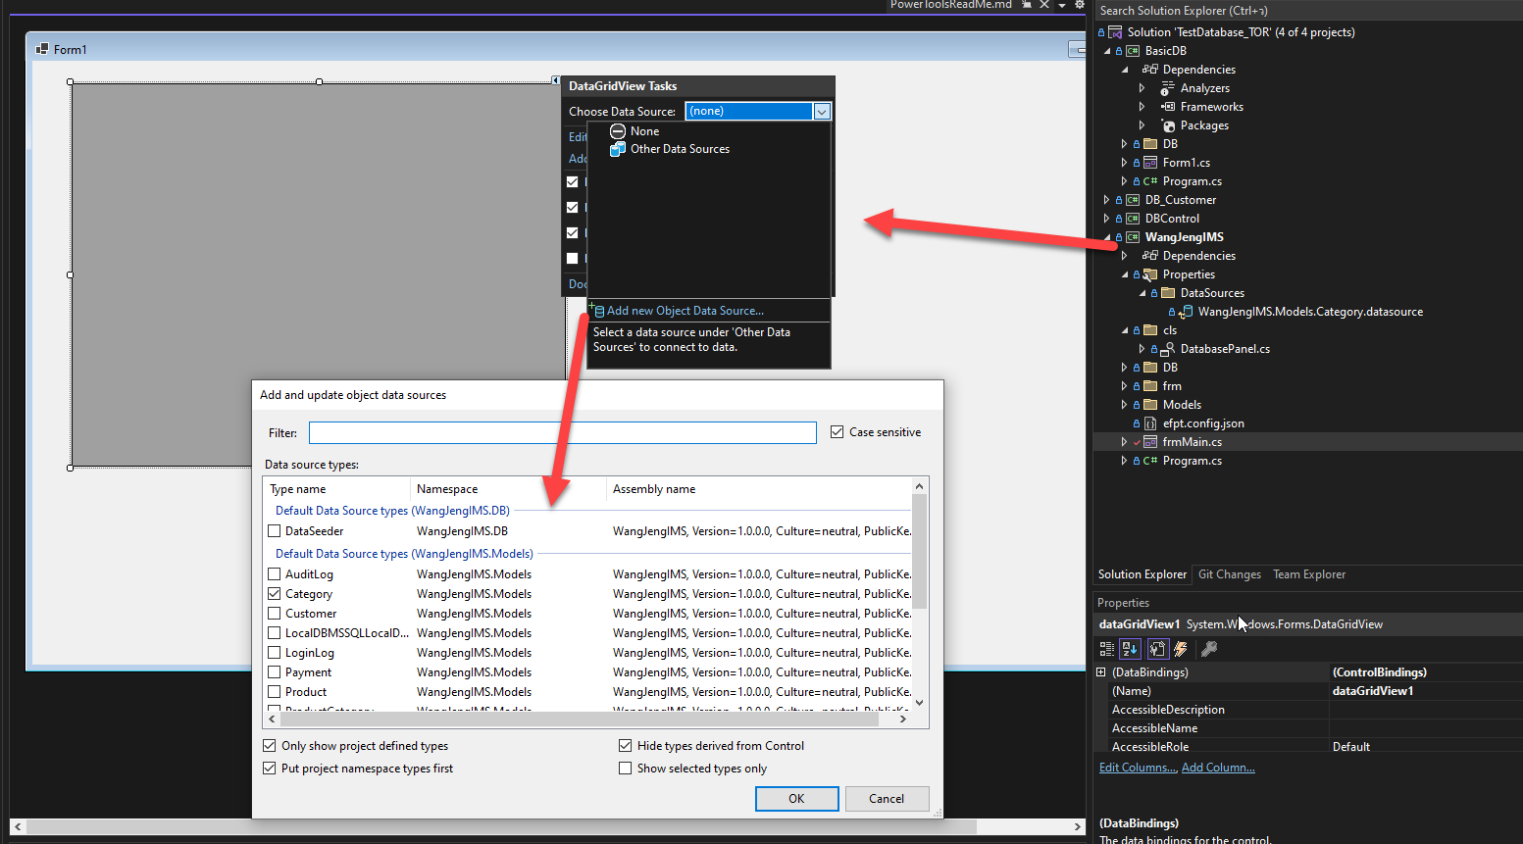Click the Categorized view icon in Properties
1523x844 pixels.
(1107, 649)
